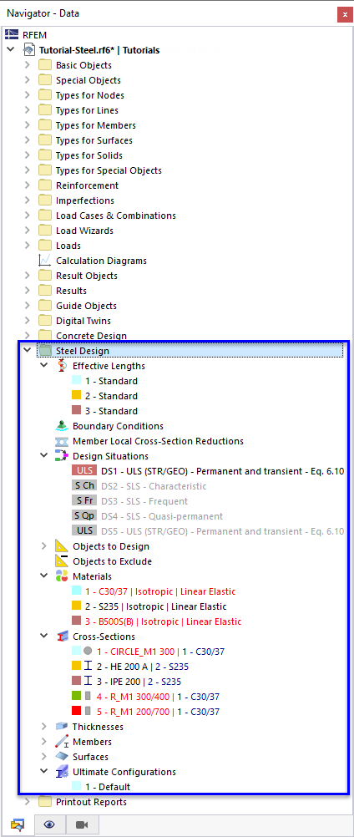Collapse the Steel Design folder
Image resolution: width=354 pixels, height=837 pixels.
(28, 351)
